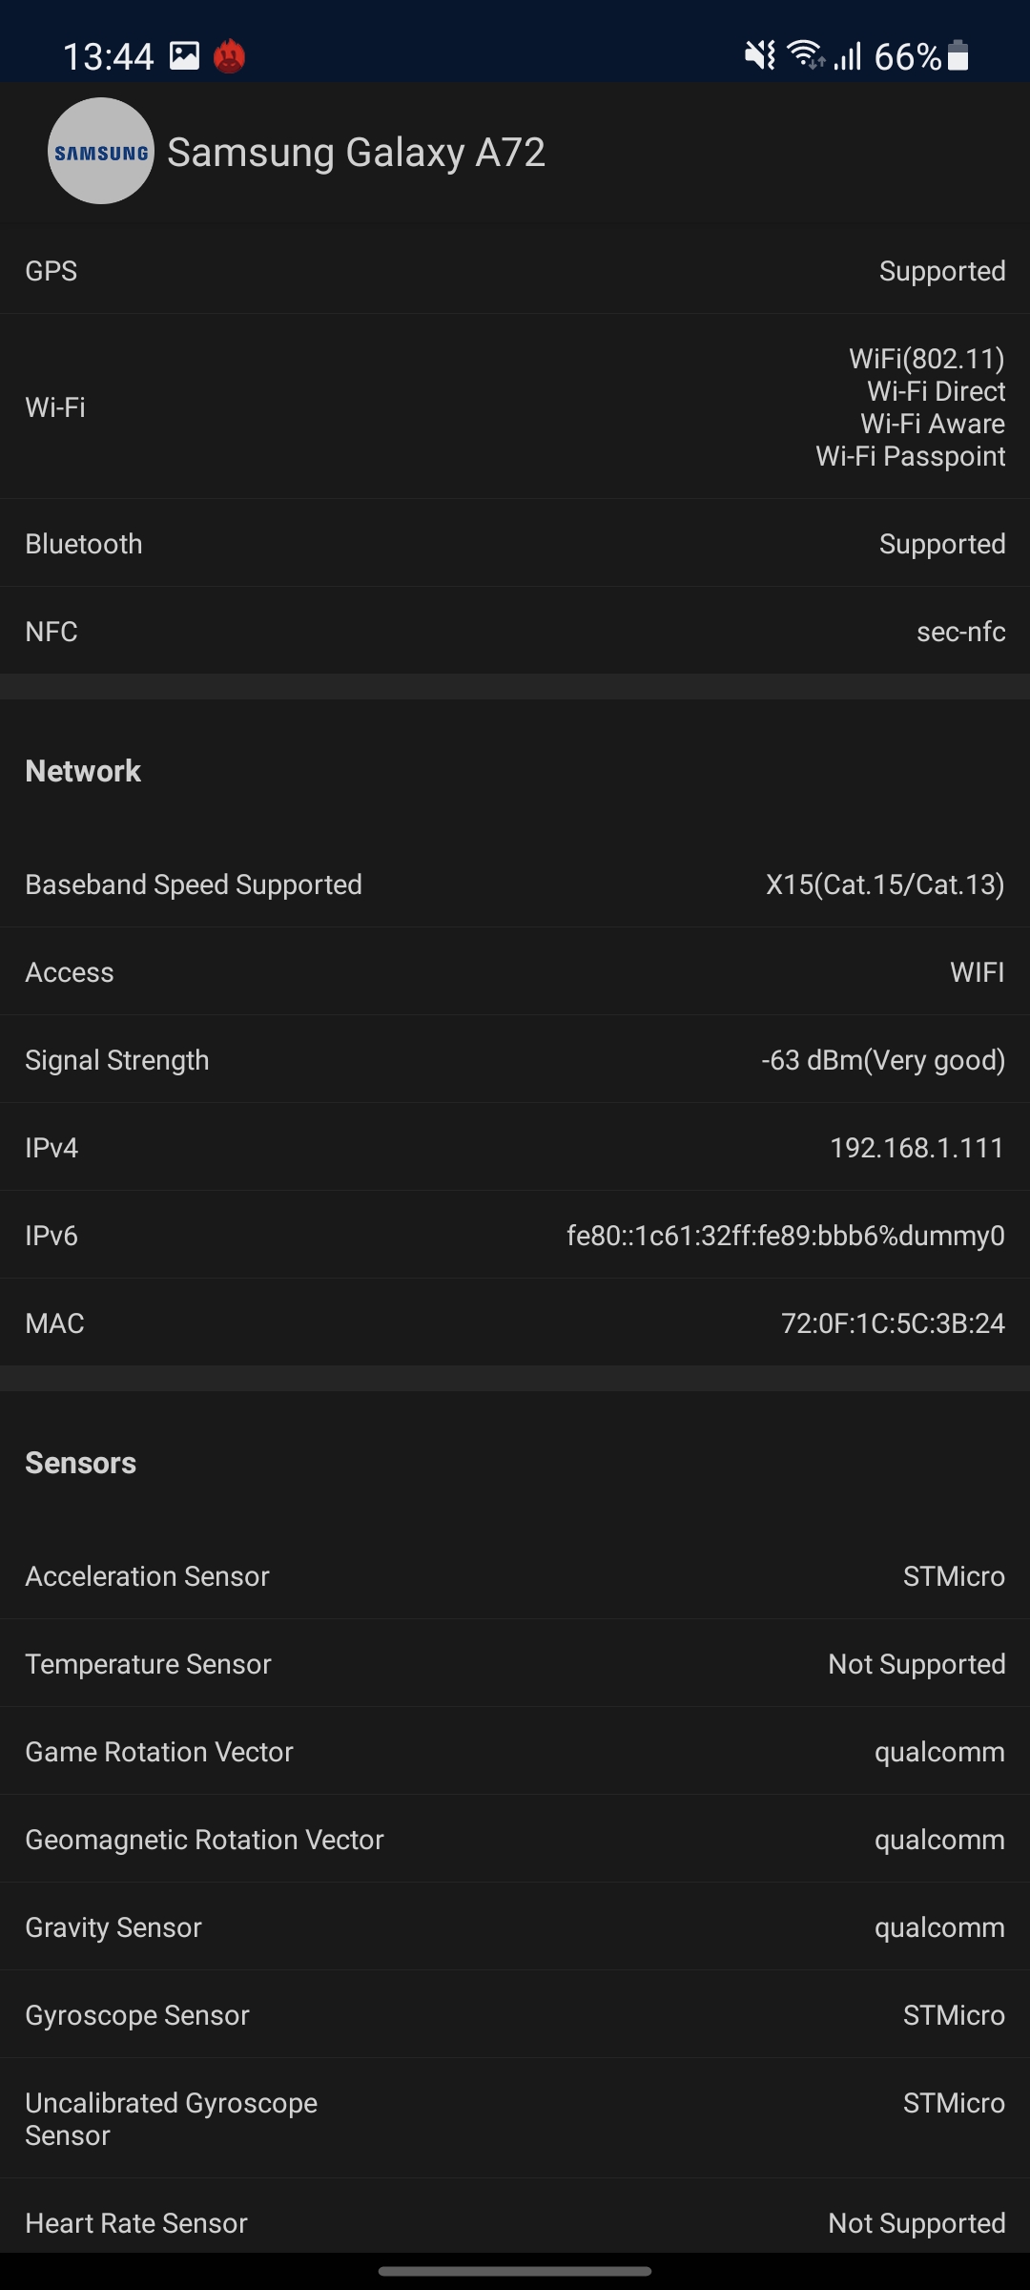Select Baseband Speed Supported row
The height and width of the screenshot is (2290, 1030).
coord(515,885)
